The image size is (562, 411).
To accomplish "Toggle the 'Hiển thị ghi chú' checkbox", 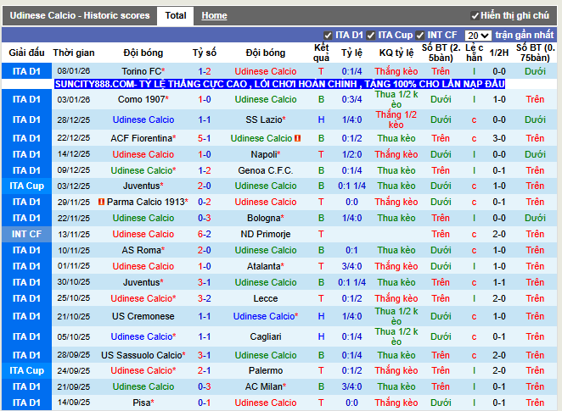I will [x=475, y=16].
